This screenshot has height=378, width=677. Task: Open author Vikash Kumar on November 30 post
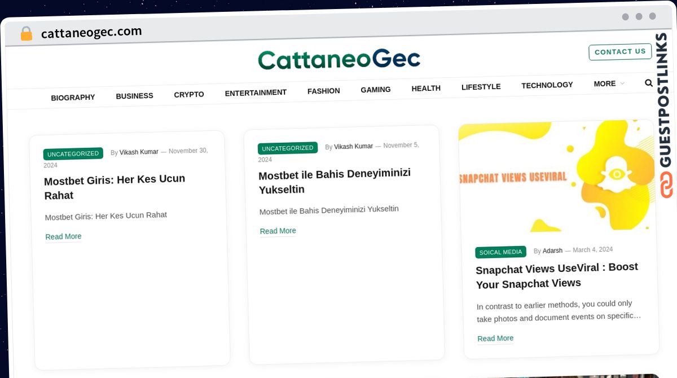pos(139,152)
